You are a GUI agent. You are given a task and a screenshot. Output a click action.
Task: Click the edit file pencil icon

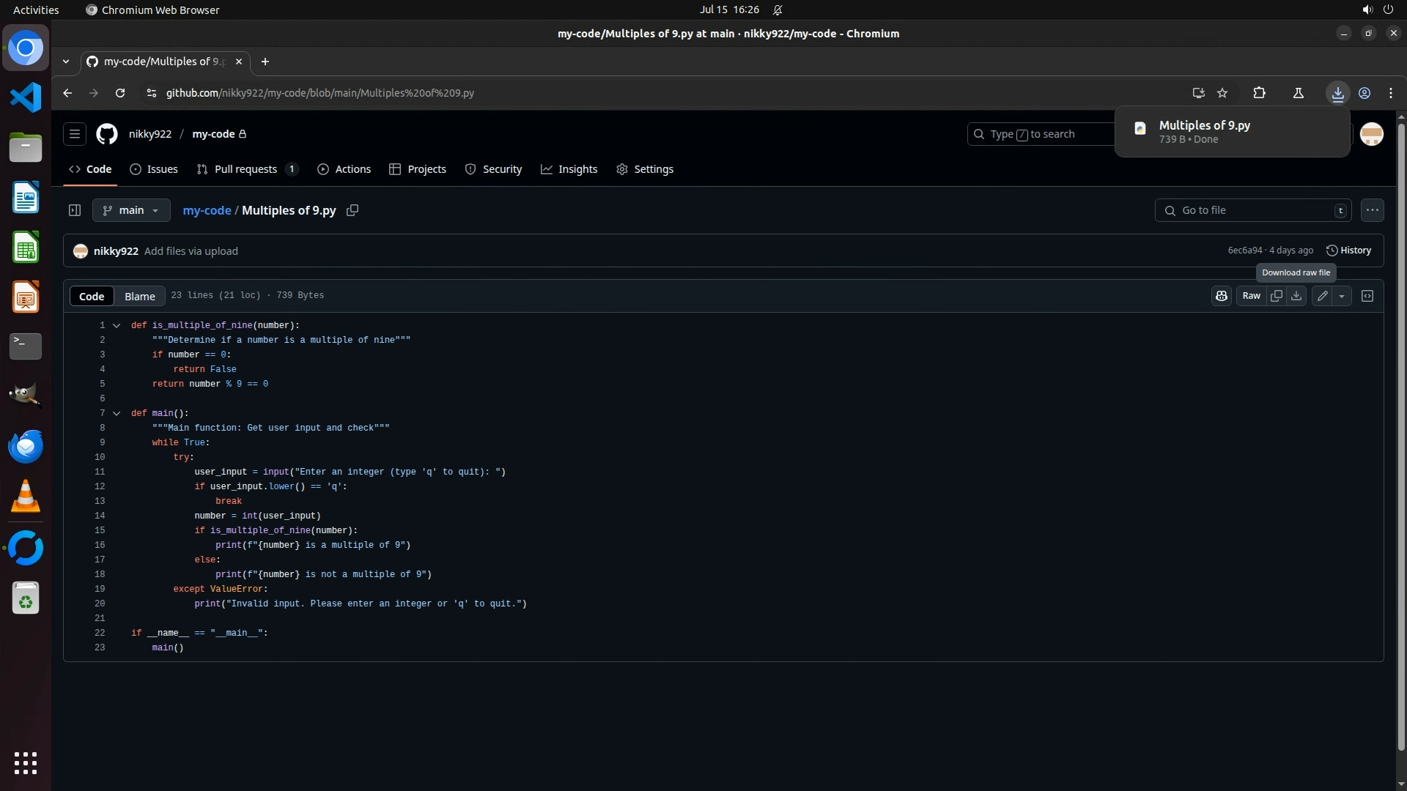click(x=1322, y=296)
